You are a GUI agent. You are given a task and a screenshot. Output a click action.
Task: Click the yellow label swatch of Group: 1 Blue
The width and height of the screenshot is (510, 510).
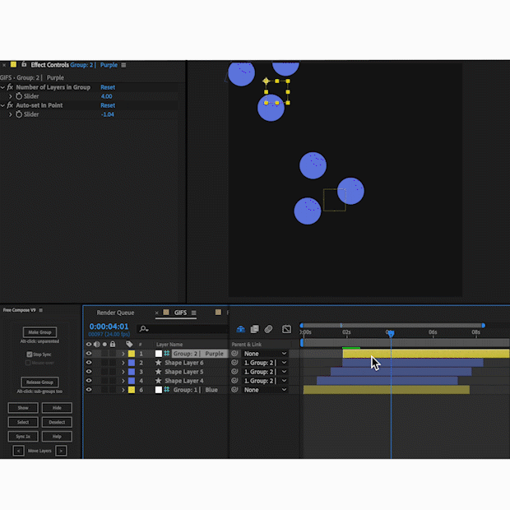pyautogui.click(x=132, y=390)
